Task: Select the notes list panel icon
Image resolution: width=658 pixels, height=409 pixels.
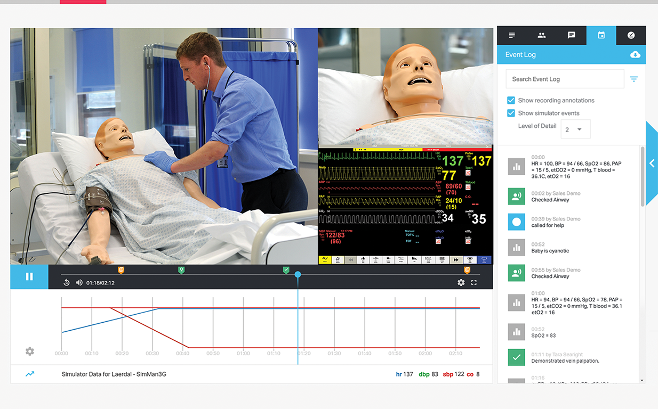Action: pyautogui.click(x=511, y=35)
